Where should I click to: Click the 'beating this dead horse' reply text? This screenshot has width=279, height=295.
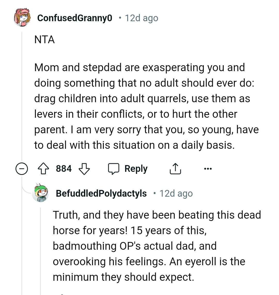pyautogui.click(x=157, y=246)
